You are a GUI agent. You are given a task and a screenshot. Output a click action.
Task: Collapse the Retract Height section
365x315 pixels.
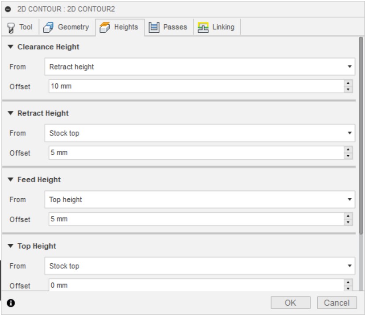click(11, 113)
